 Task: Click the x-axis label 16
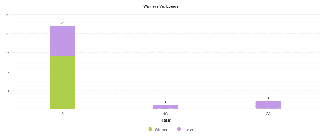point(165,114)
